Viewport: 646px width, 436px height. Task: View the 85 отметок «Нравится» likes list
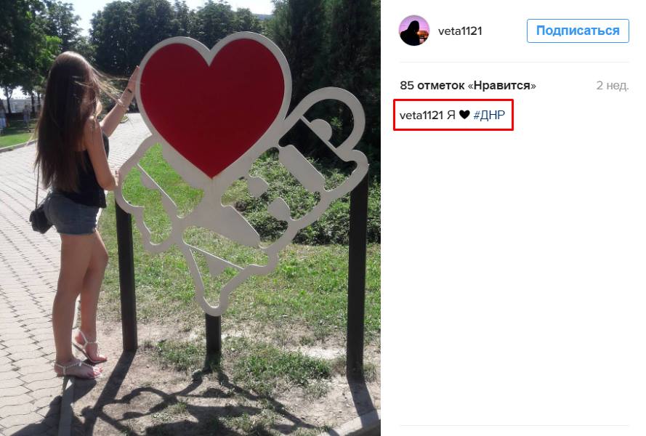(x=468, y=85)
